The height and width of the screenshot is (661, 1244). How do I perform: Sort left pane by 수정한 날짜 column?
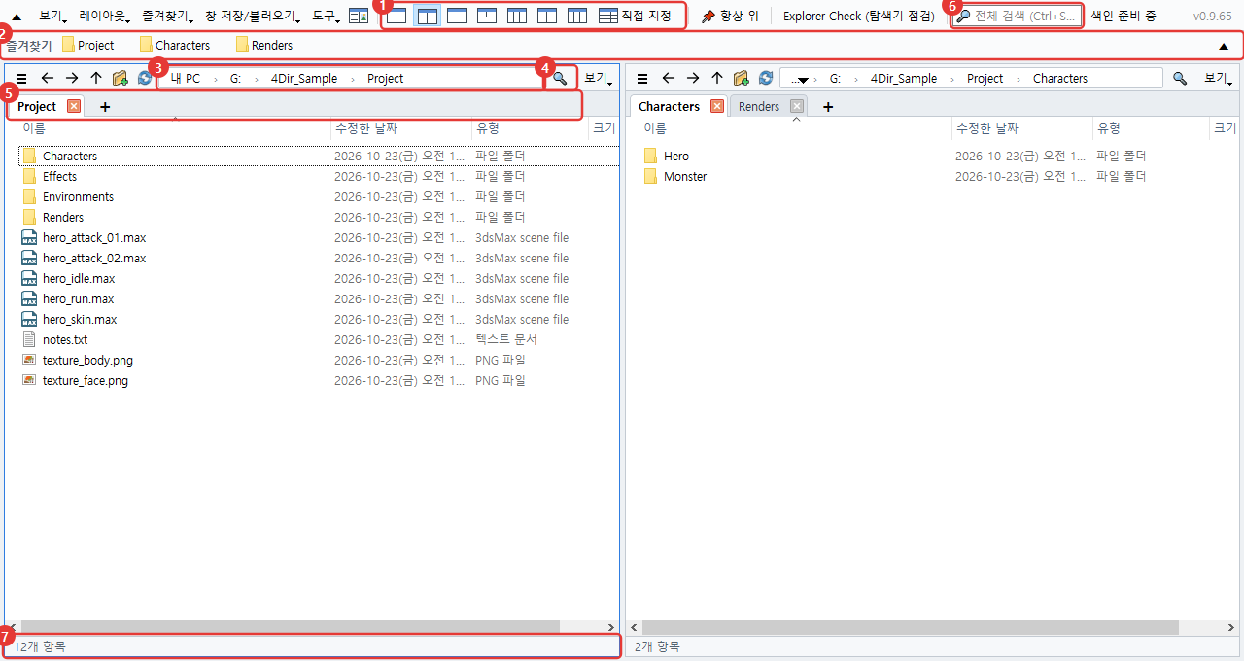click(400, 128)
